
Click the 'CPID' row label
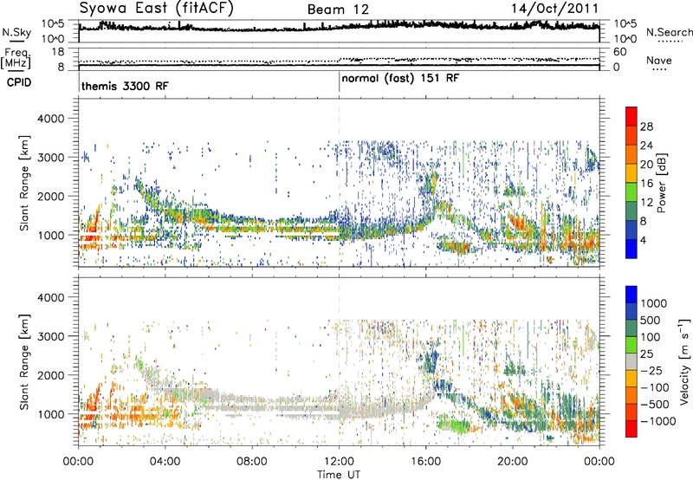click(19, 82)
